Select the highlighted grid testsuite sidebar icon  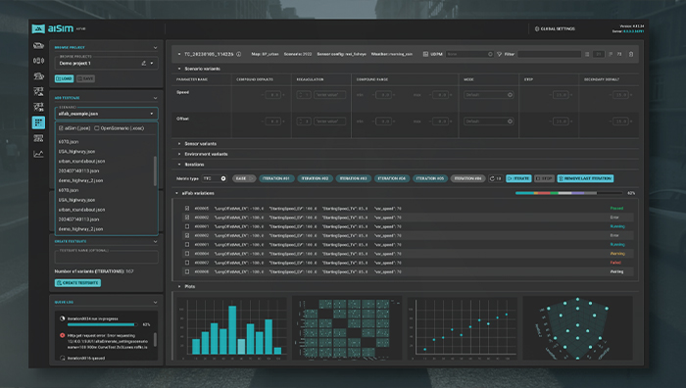[x=38, y=122]
